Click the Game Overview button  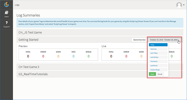click(139, 40)
